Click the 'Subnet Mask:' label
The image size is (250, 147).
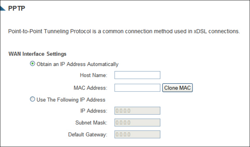91,123
